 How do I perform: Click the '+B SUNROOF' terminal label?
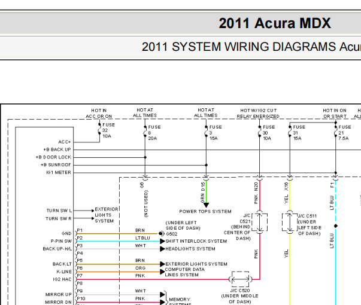(x=56, y=164)
